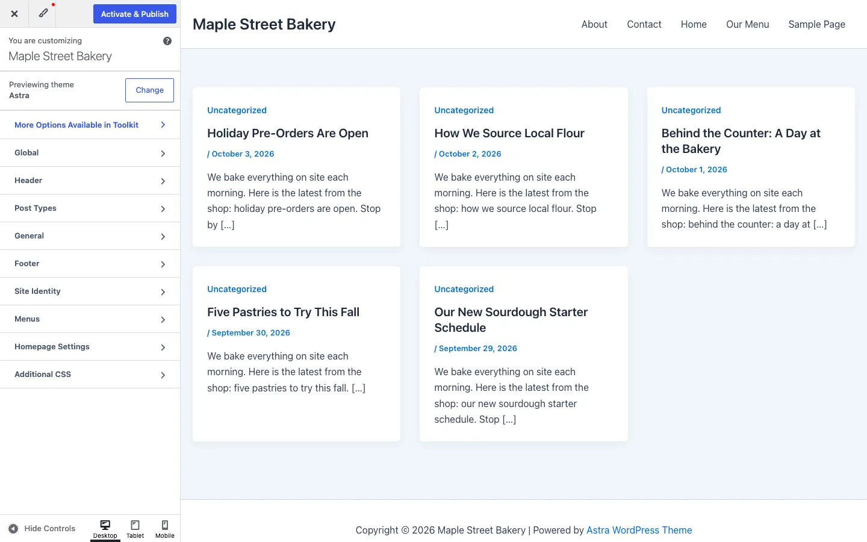867x542 pixels.
Task: Switch preview to Desktop device icon
Action: click(x=105, y=529)
